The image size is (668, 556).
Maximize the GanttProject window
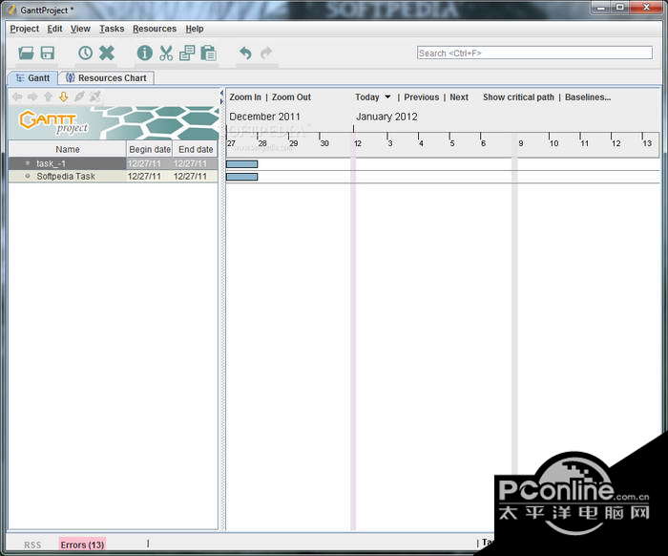620,8
